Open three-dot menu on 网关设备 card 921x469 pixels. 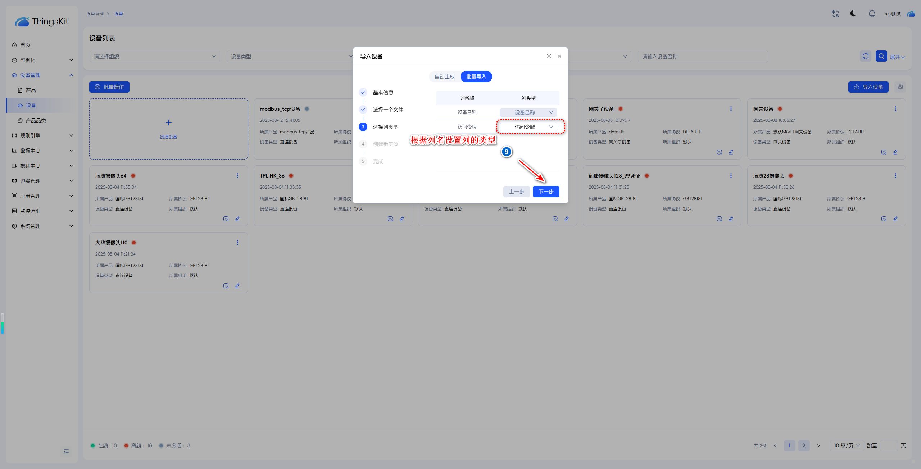895,109
